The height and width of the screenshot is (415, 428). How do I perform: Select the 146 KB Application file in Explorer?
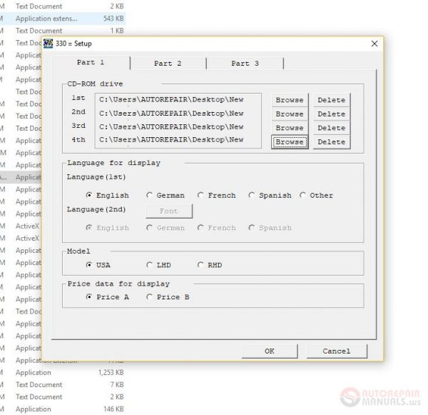(63, 409)
